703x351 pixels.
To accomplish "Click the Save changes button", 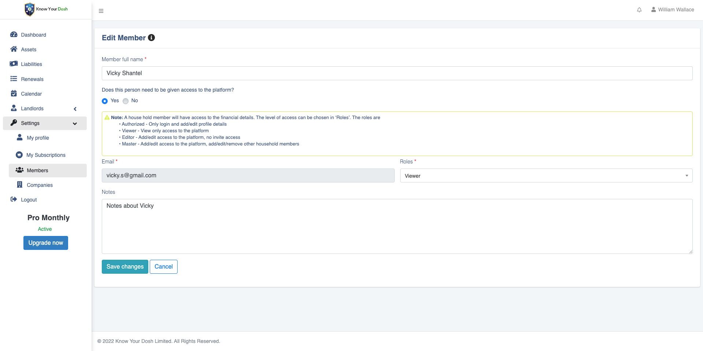I will coord(125,267).
